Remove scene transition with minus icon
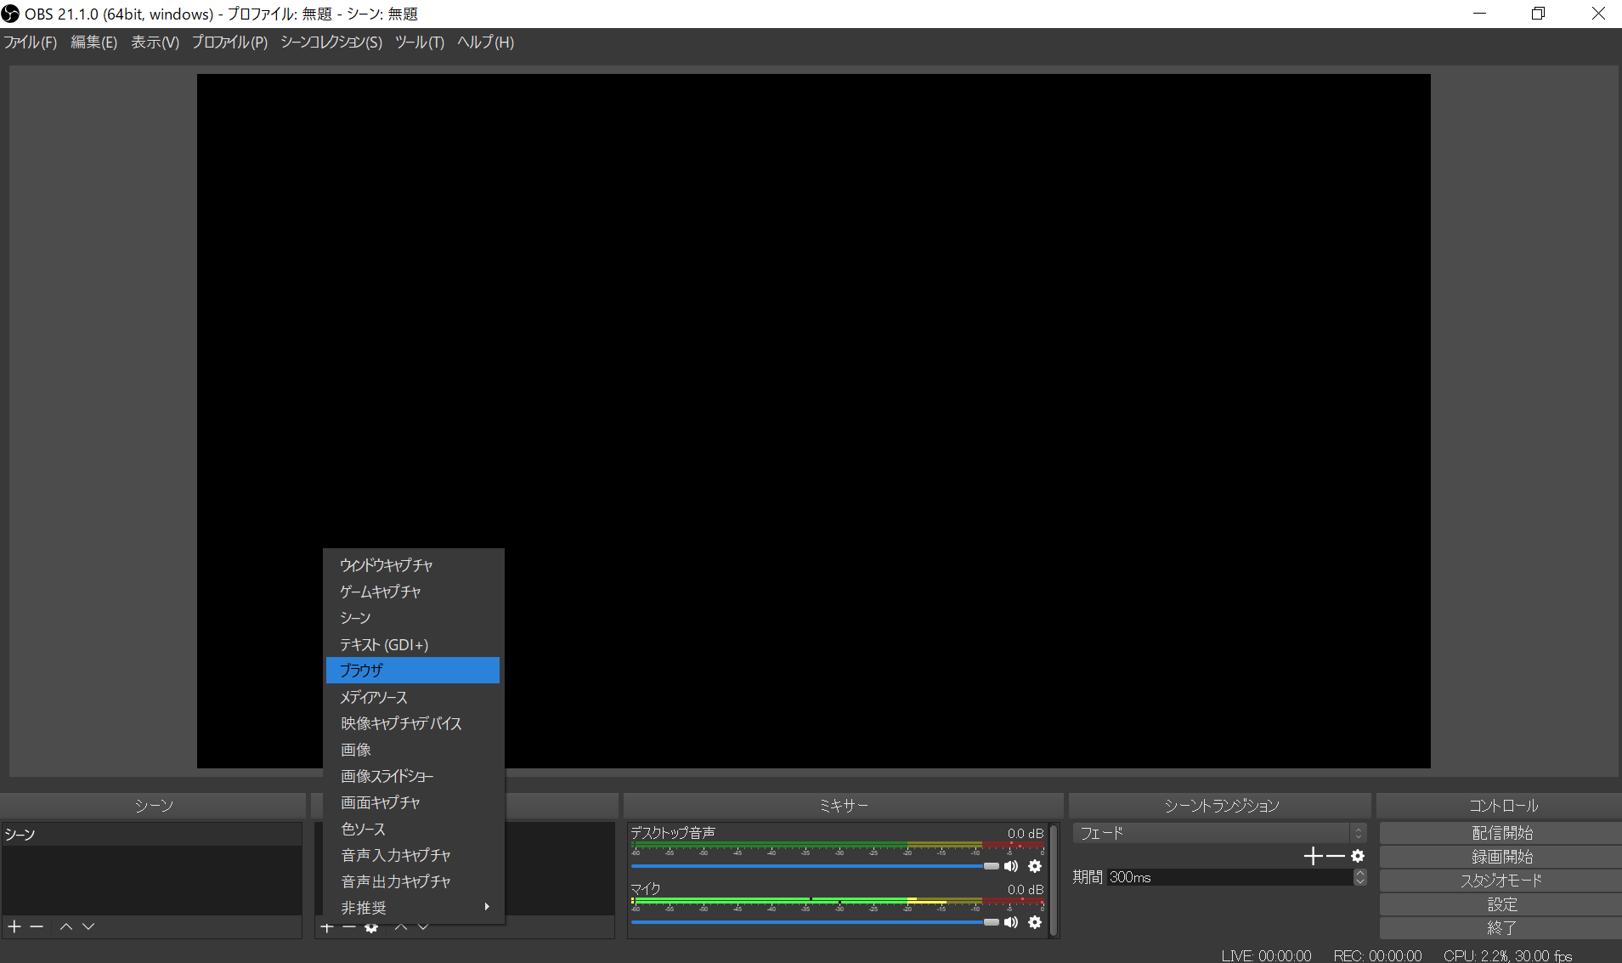 [1336, 856]
